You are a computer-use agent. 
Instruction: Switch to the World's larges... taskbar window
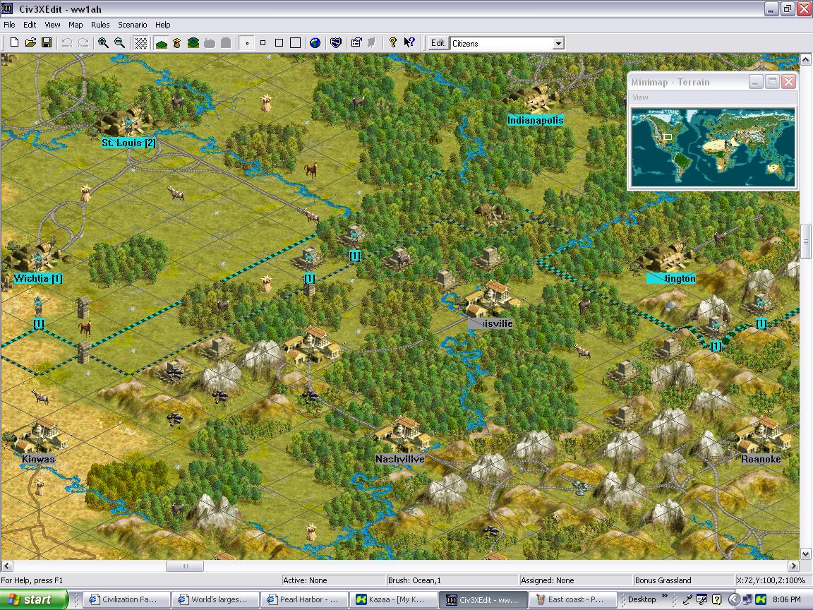click(x=216, y=599)
